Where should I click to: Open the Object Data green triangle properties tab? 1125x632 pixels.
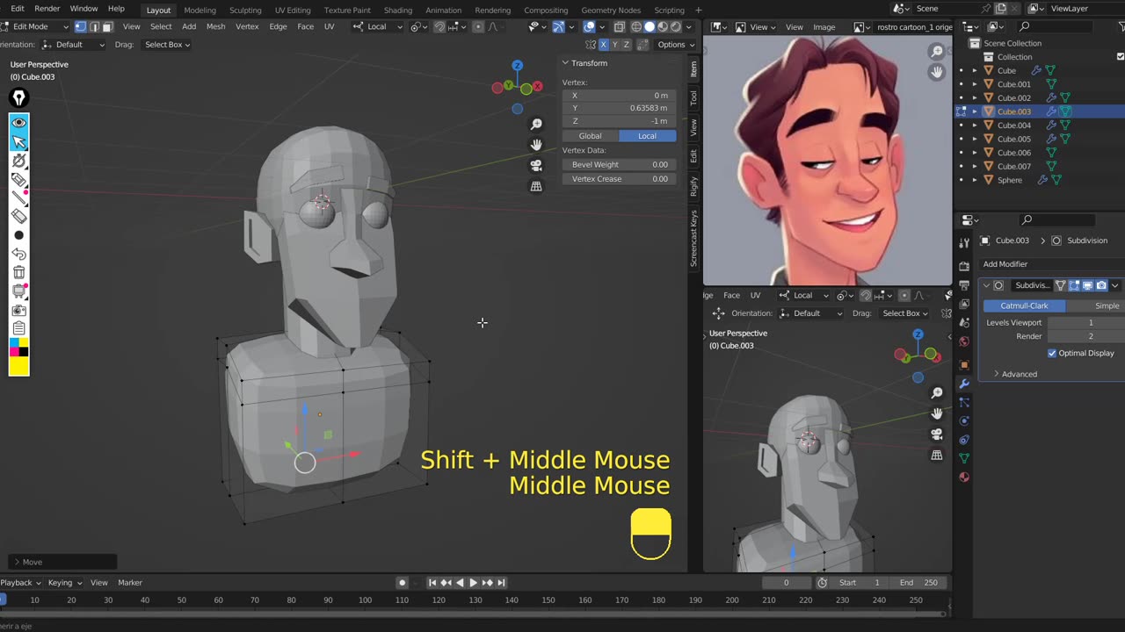point(964,457)
